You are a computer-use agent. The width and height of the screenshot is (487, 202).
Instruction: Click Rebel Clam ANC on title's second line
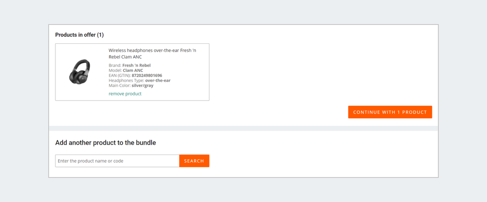click(125, 57)
